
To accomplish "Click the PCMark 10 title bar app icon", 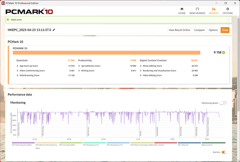I will pyautogui.click(x=3, y=3).
